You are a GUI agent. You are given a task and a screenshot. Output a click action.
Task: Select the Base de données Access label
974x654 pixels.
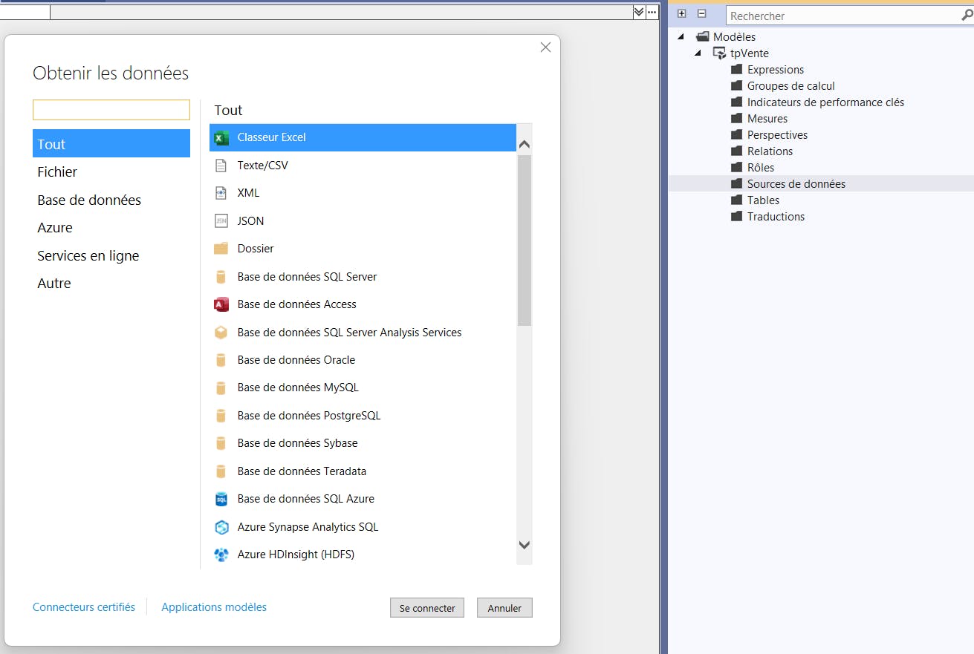click(x=296, y=304)
